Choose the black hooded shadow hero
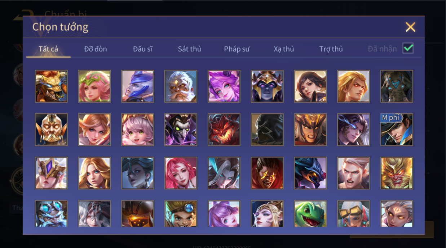Screen dimensions: 446x248 (x=267, y=130)
